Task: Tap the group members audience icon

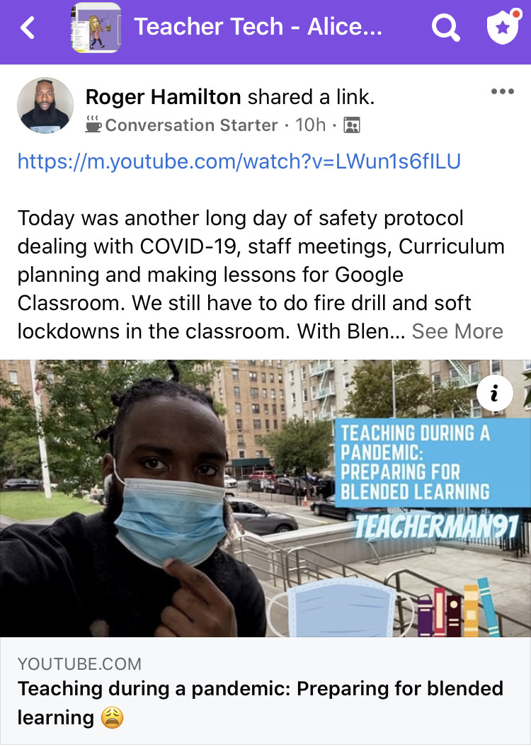Action: coord(352,125)
